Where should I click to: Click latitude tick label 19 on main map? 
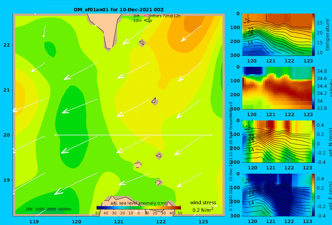pos(7,180)
